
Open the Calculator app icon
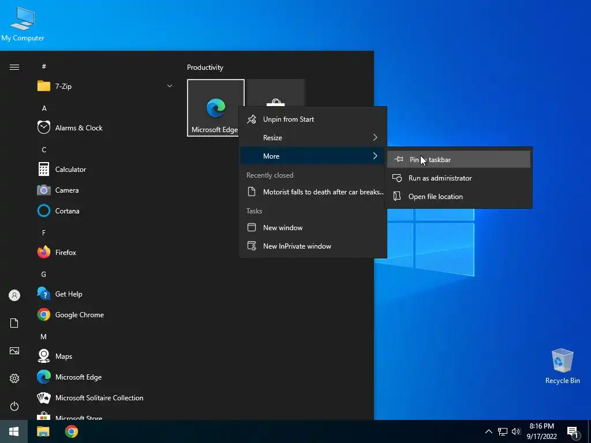[x=44, y=169]
